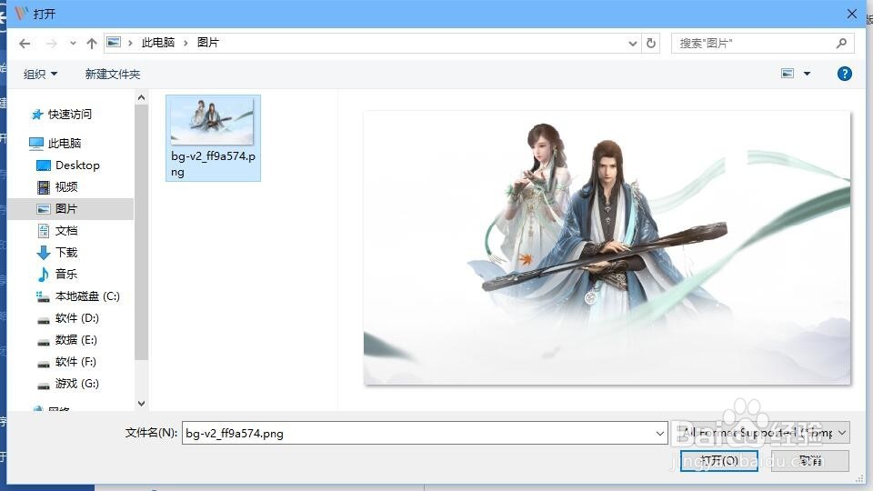
Task: Go back with the left arrow
Action: click(25, 44)
